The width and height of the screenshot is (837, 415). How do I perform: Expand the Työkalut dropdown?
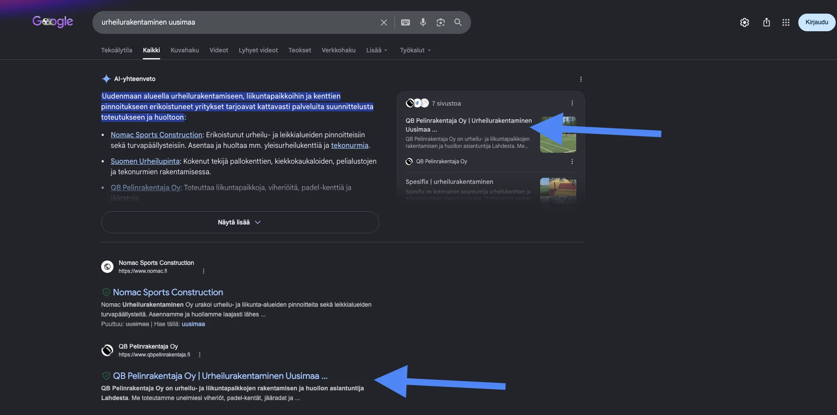pyautogui.click(x=415, y=50)
